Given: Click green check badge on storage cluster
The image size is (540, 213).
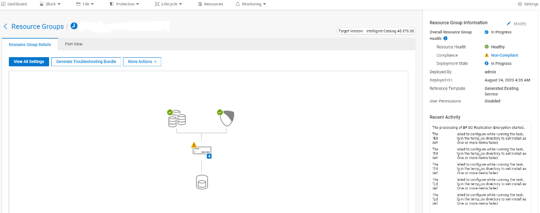Looking at the screenshot, I should click(x=170, y=112).
